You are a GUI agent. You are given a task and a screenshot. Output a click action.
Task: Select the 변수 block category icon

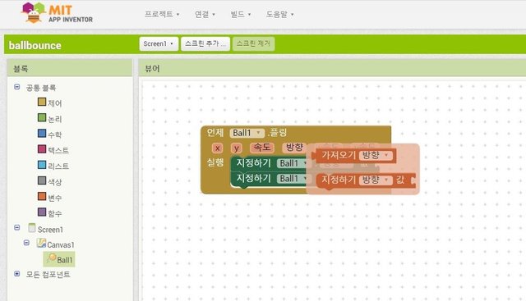pyautogui.click(x=42, y=196)
